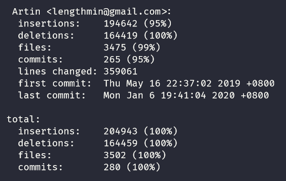Click the 'total:' heading

click(23, 119)
